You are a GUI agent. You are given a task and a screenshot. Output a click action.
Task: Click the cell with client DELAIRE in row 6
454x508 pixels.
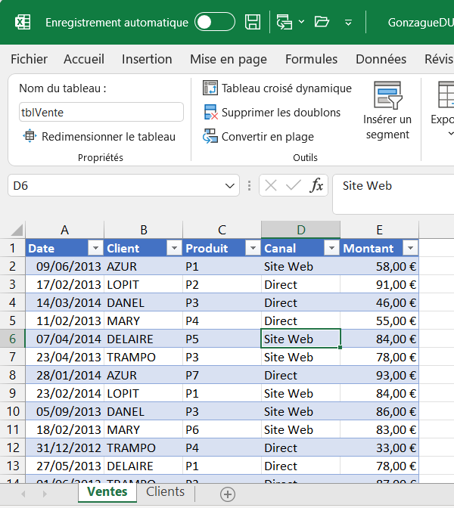(x=143, y=339)
